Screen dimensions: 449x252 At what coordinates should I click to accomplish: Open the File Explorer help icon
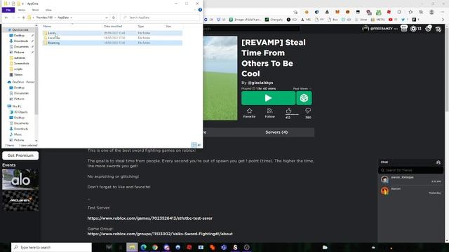click(x=200, y=10)
